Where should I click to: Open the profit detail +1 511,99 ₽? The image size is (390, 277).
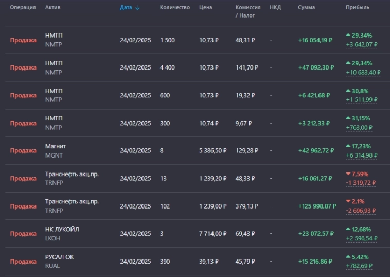[362, 100]
